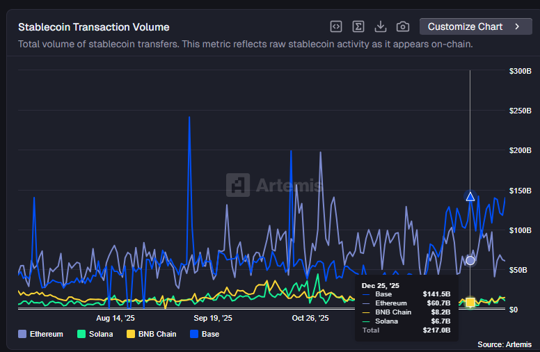Image resolution: width=540 pixels, height=352 pixels.
Task: Click the Customize Chart button label
Action: (x=465, y=26)
